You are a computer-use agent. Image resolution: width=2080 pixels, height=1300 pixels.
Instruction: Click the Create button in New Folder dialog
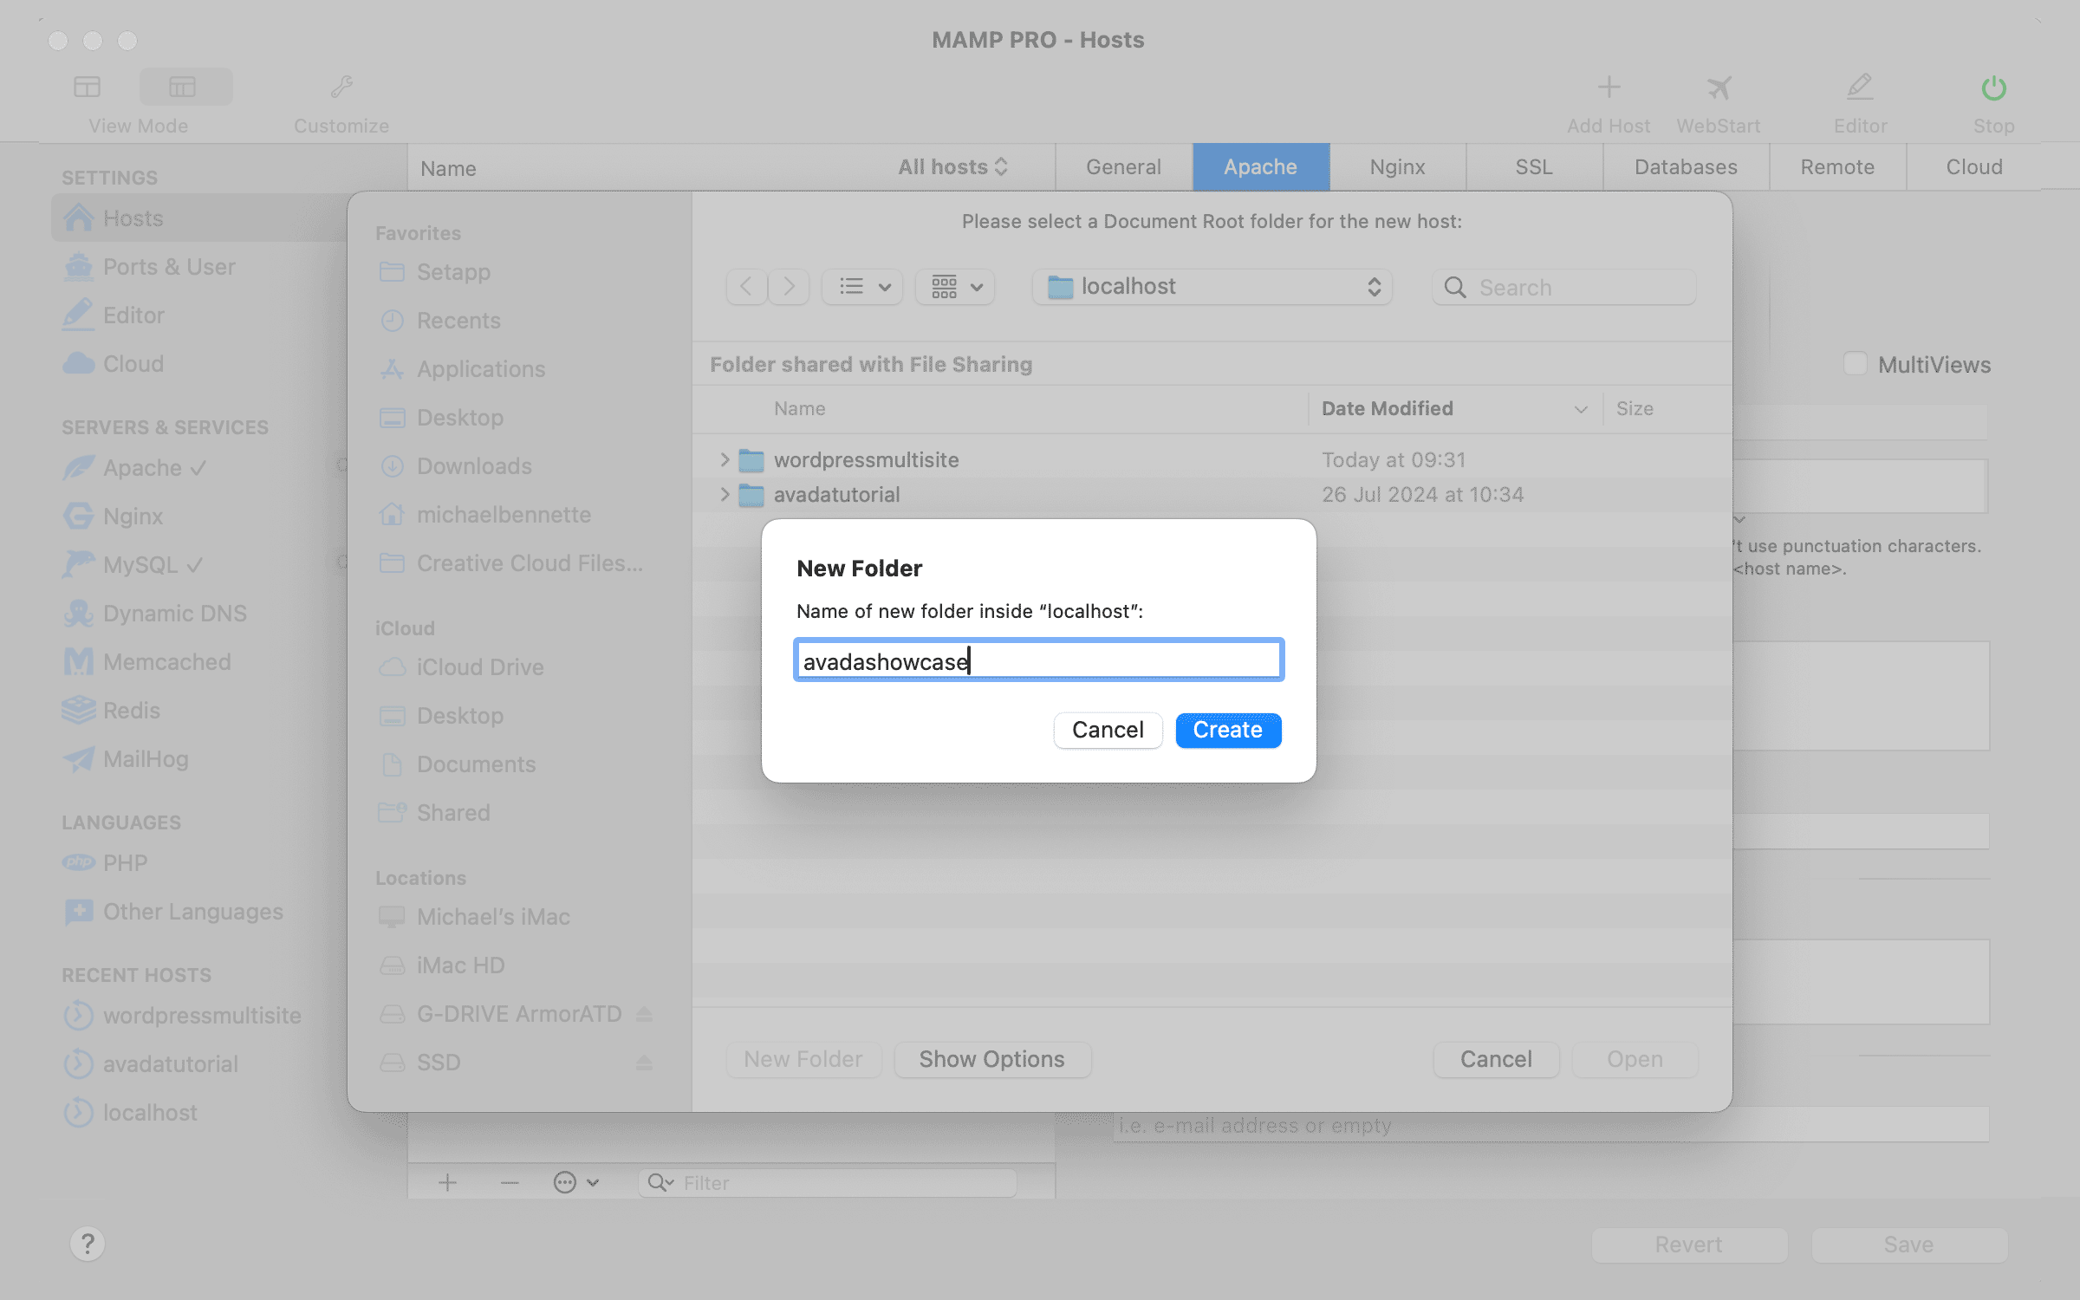(1228, 731)
